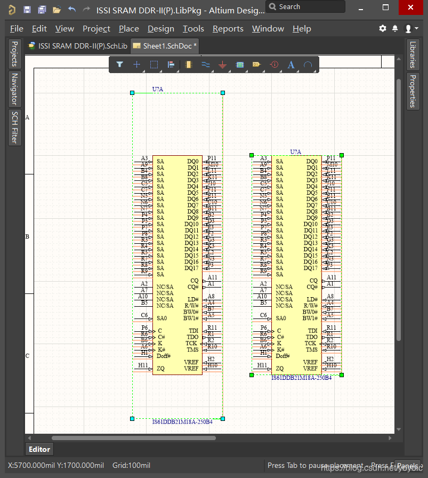Click the cyan-selected component's U?A designator
Viewport: 428px width, 478px height.
(157, 89)
